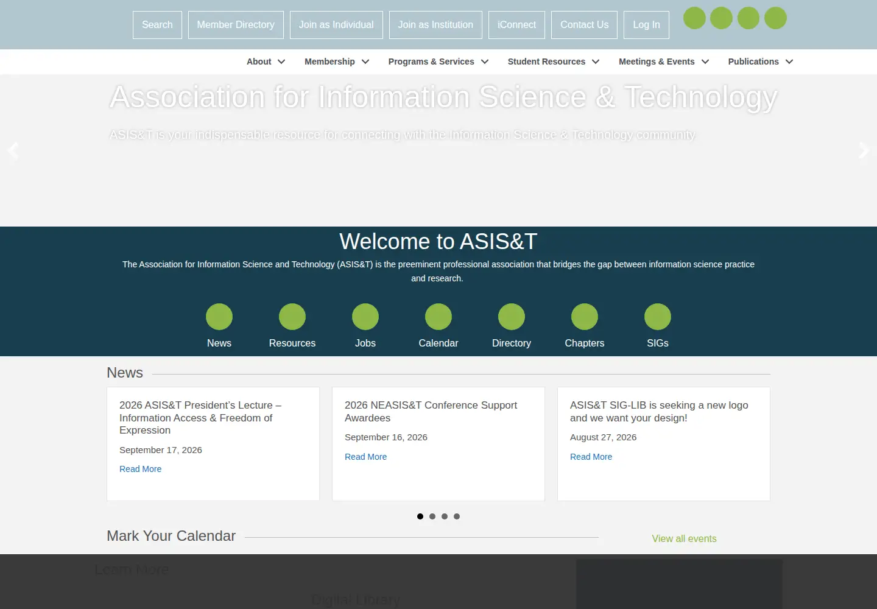Click Join as Institution button

coord(435,25)
